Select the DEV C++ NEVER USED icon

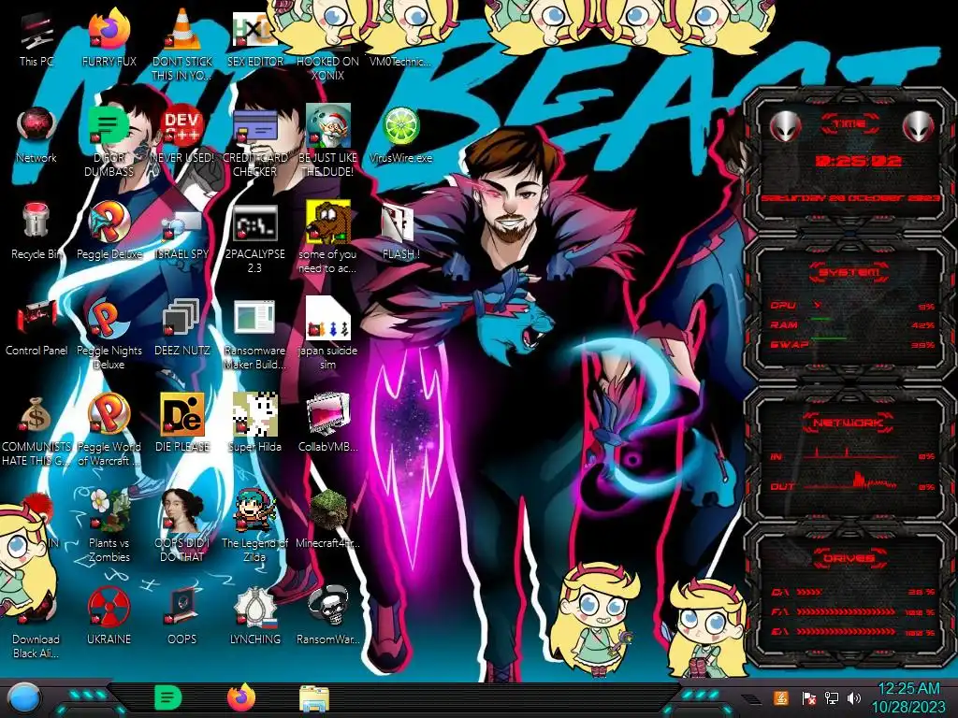[182, 136]
